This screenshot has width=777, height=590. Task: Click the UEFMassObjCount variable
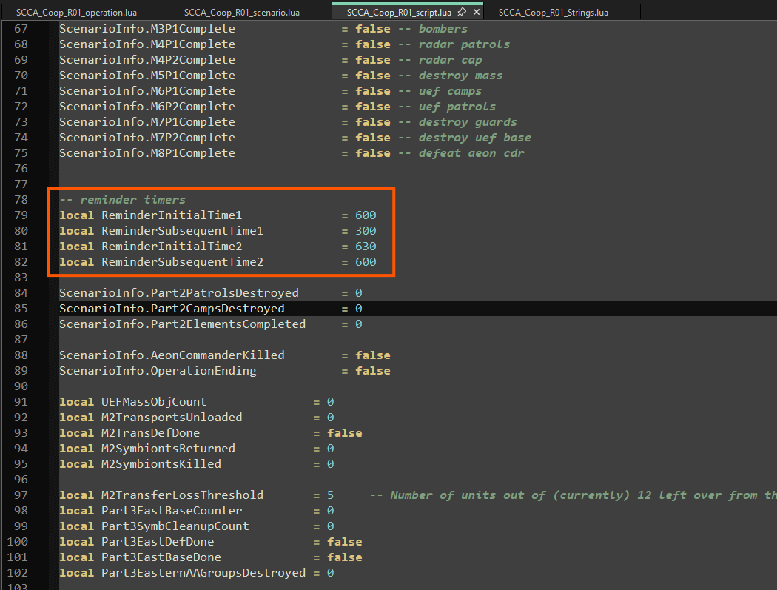click(154, 401)
